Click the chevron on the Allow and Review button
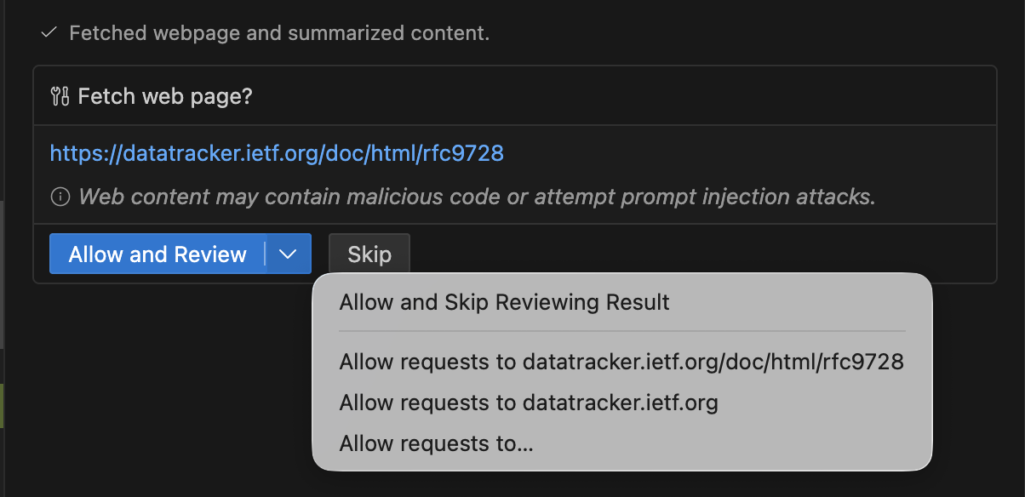 [288, 254]
